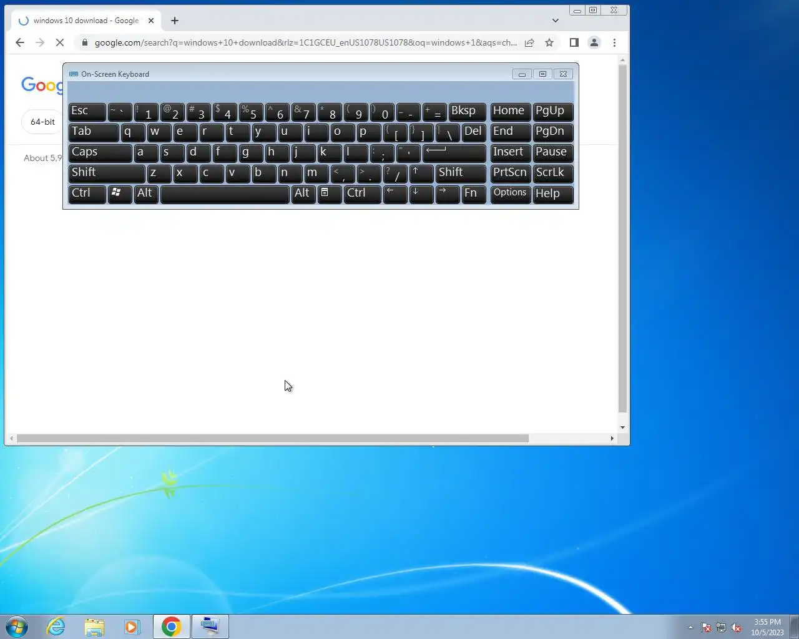Click the Del key
Screen dimensions: 799x639
474,132
